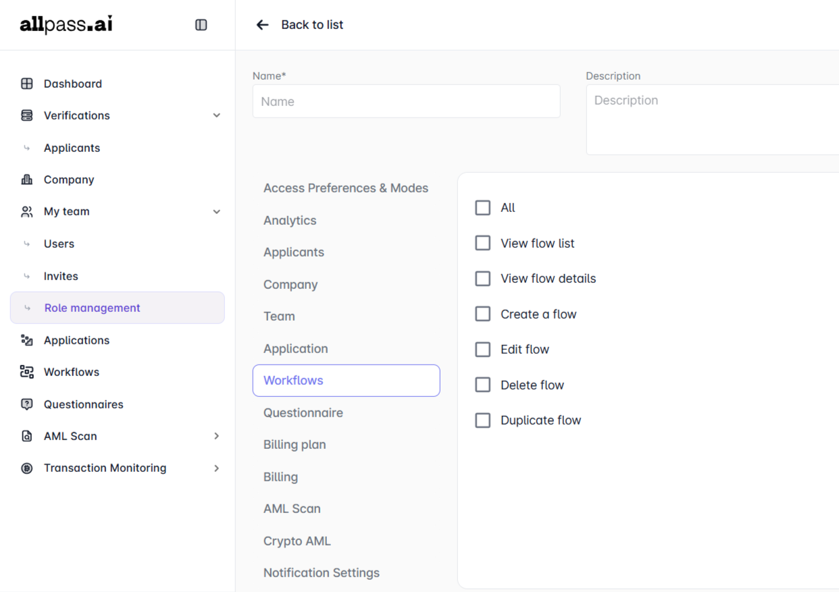This screenshot has width=839, height=592.
Task: Click the My team people icon
Action: [x=27, y=212]
